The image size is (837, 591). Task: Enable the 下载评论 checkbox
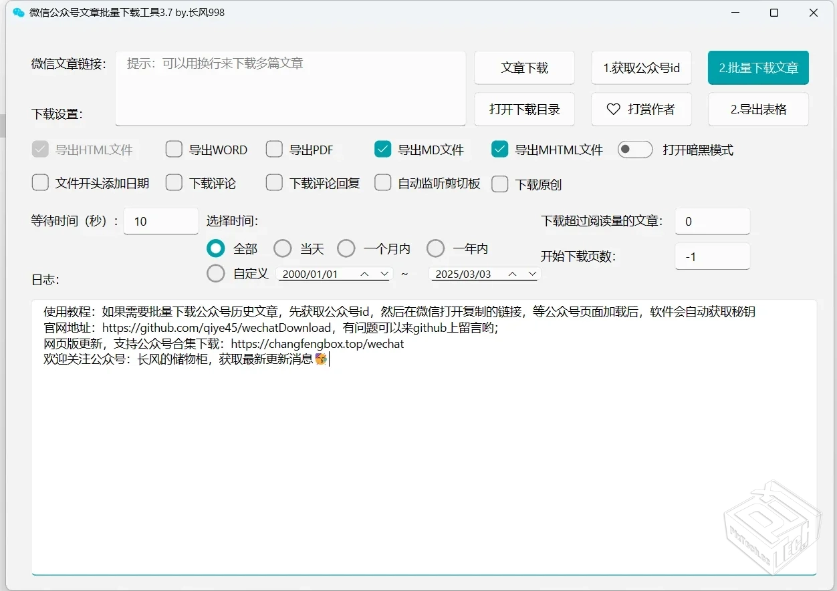point(174,183)
